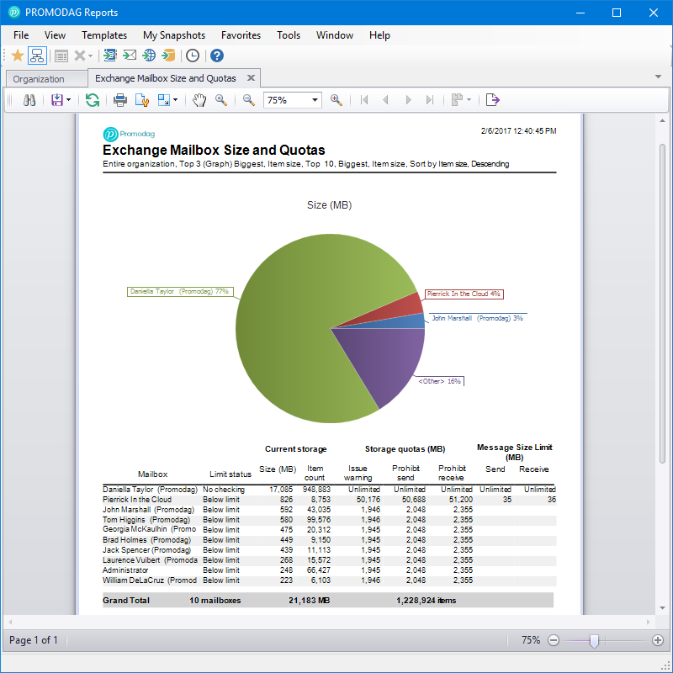Click the zoom in magnifier icon

336,100
